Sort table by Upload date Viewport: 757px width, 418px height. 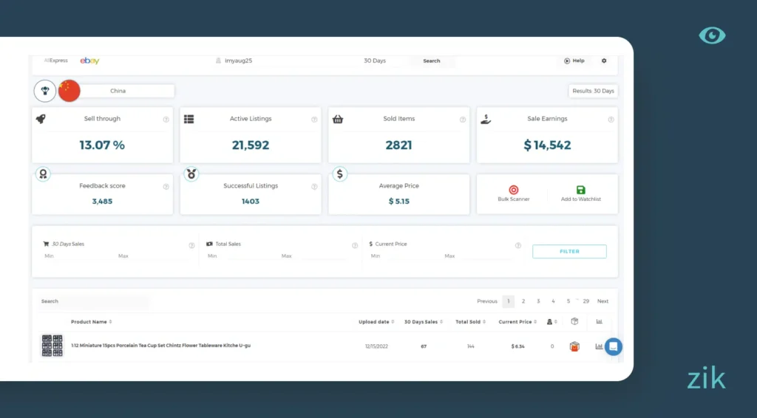pyautogui.click(x=376, y=322)
